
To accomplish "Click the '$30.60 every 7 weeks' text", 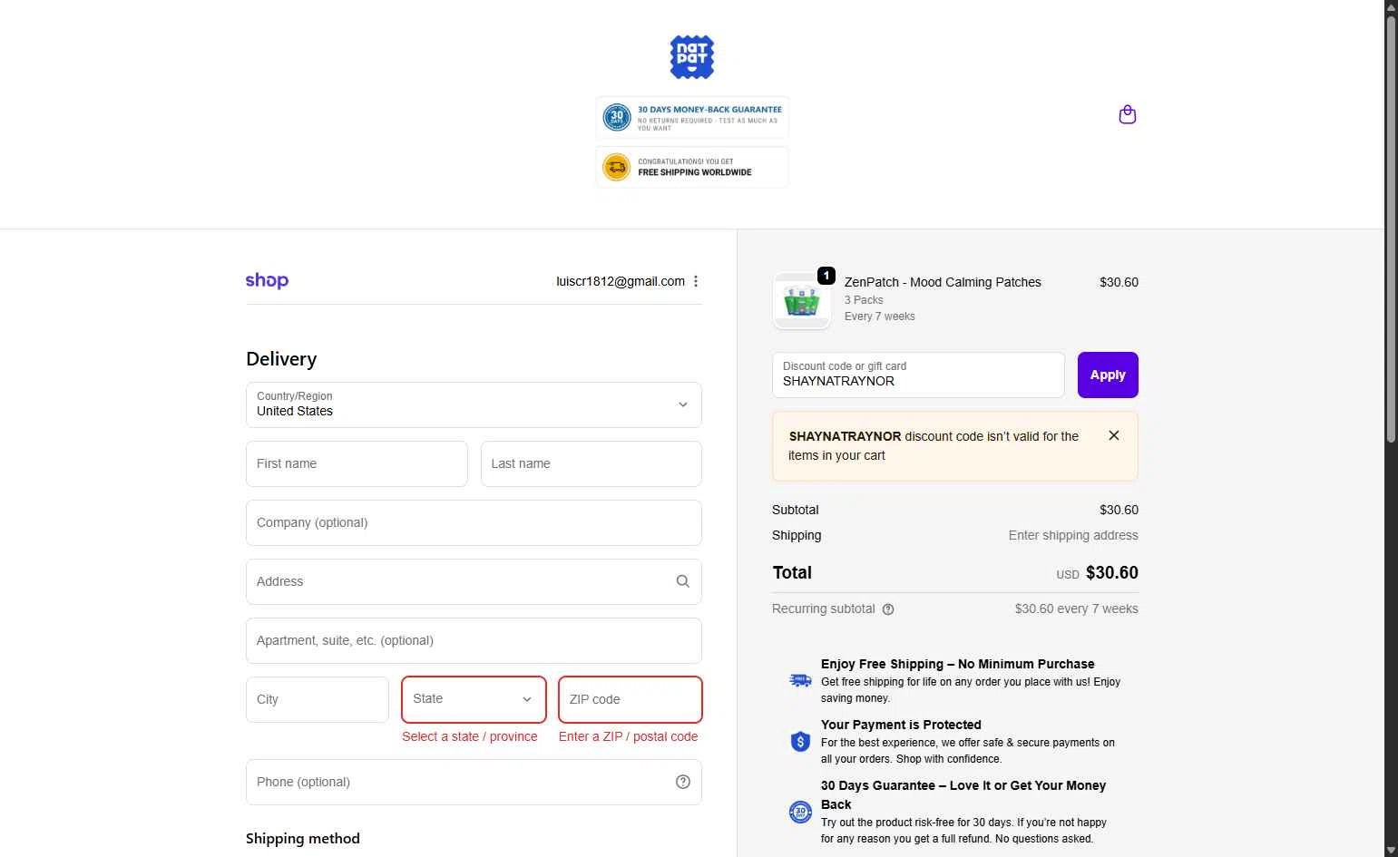I will click(1076, 609).
